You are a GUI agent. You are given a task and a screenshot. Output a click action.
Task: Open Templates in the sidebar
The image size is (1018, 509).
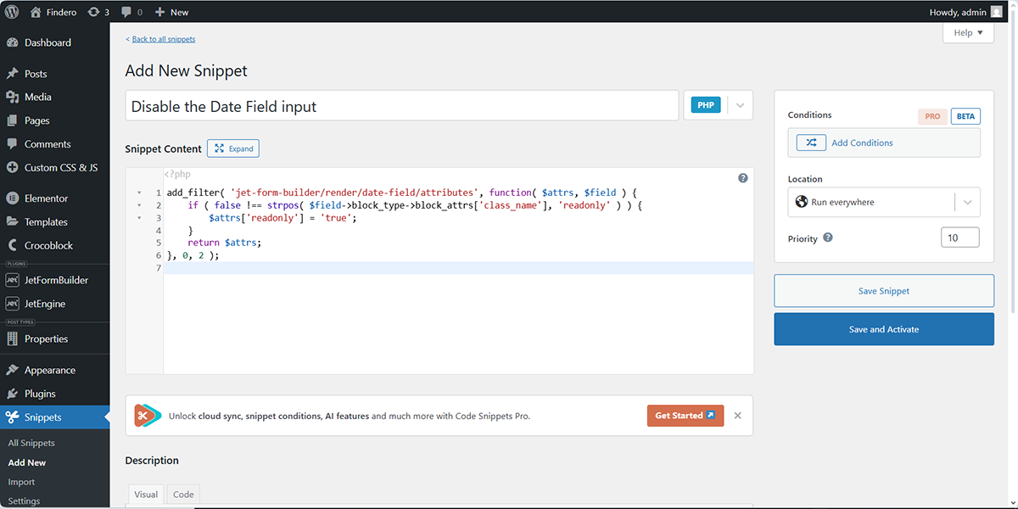[54, 221]
